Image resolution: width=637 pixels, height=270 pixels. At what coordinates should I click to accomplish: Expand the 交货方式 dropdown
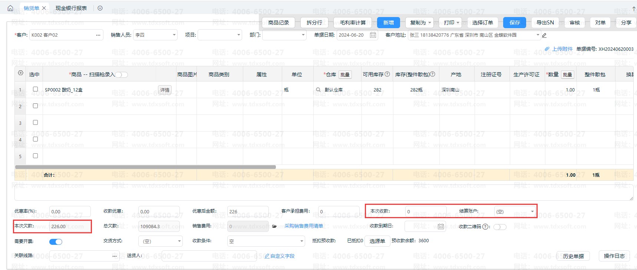click(x=179, y=241)
